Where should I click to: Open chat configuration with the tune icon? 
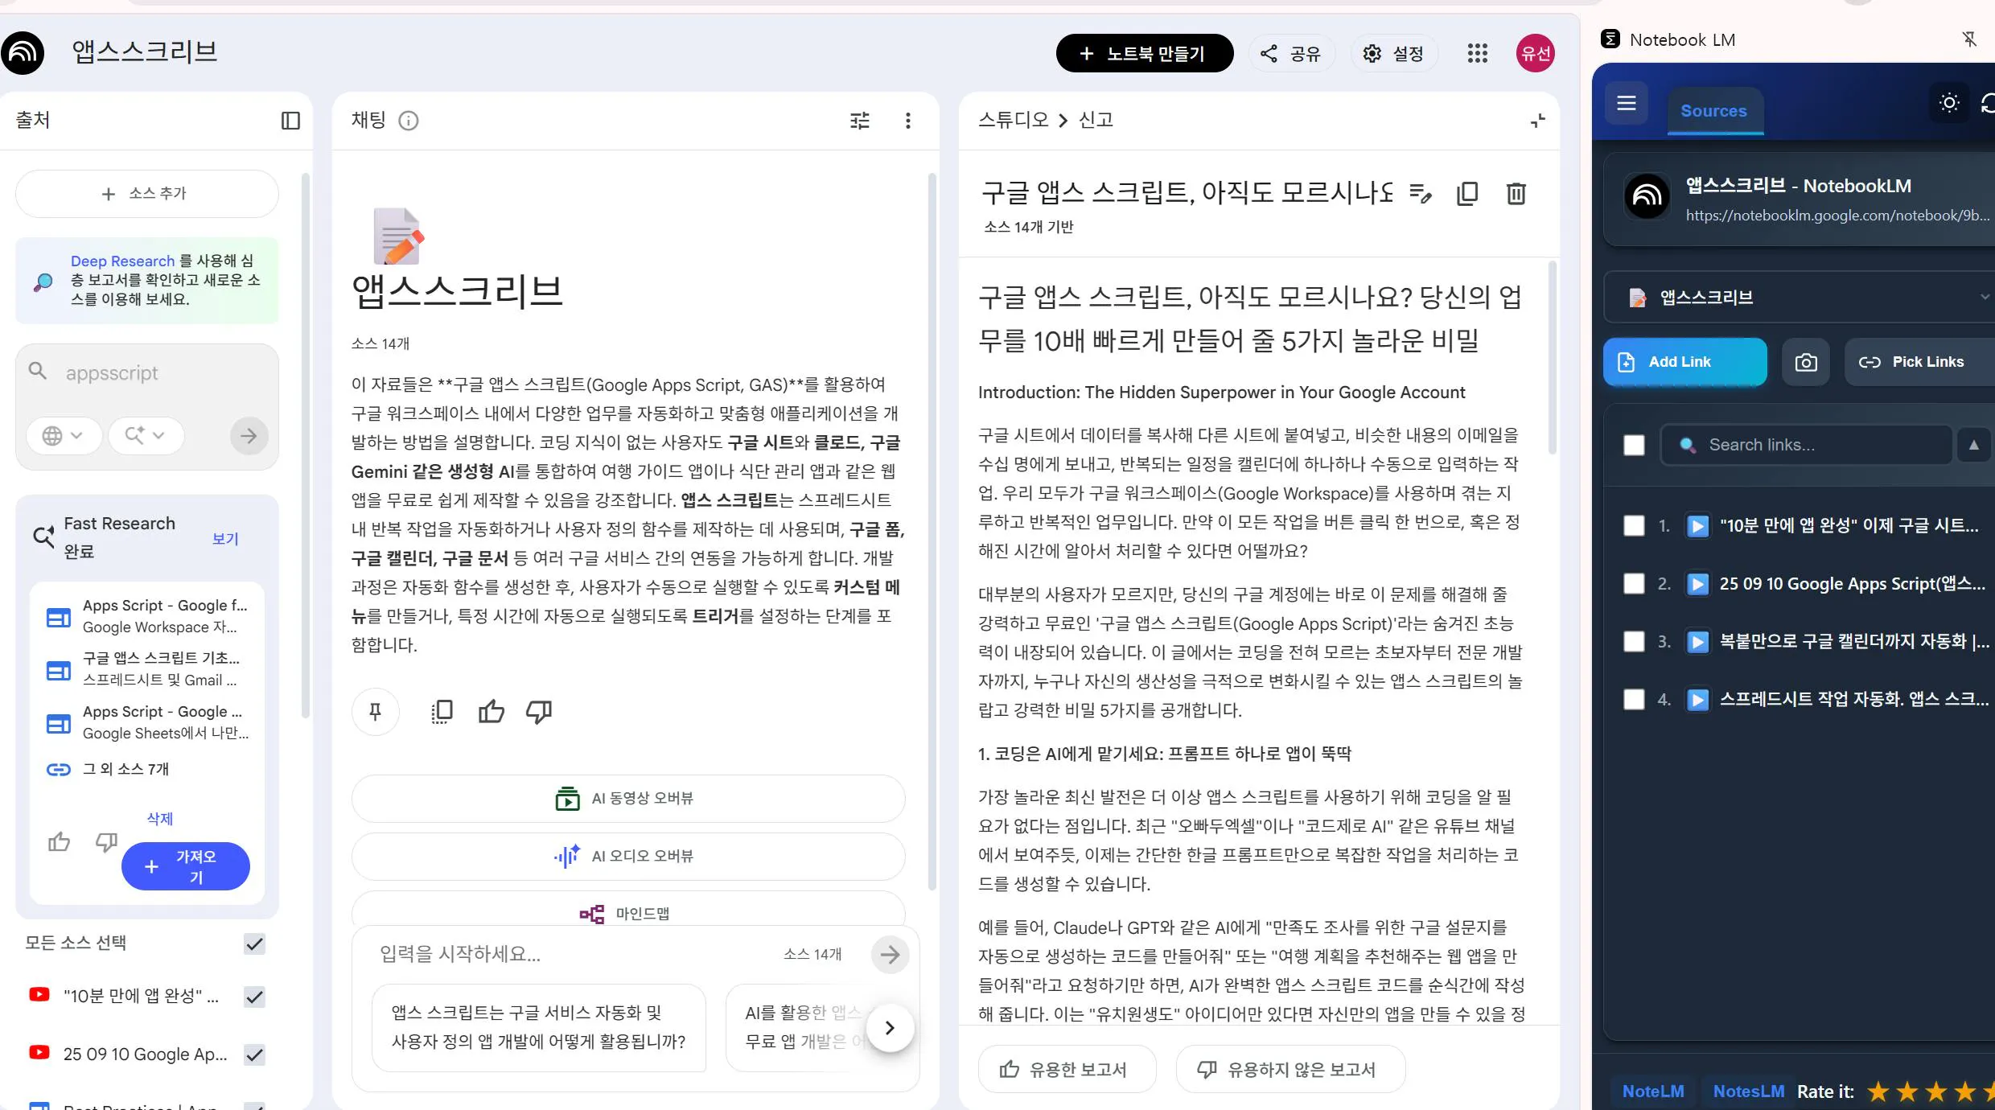[859, 121]
